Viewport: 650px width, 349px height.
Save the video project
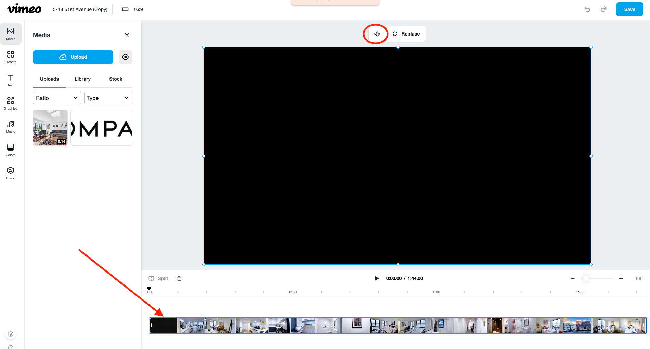click(x=629, y=9)
